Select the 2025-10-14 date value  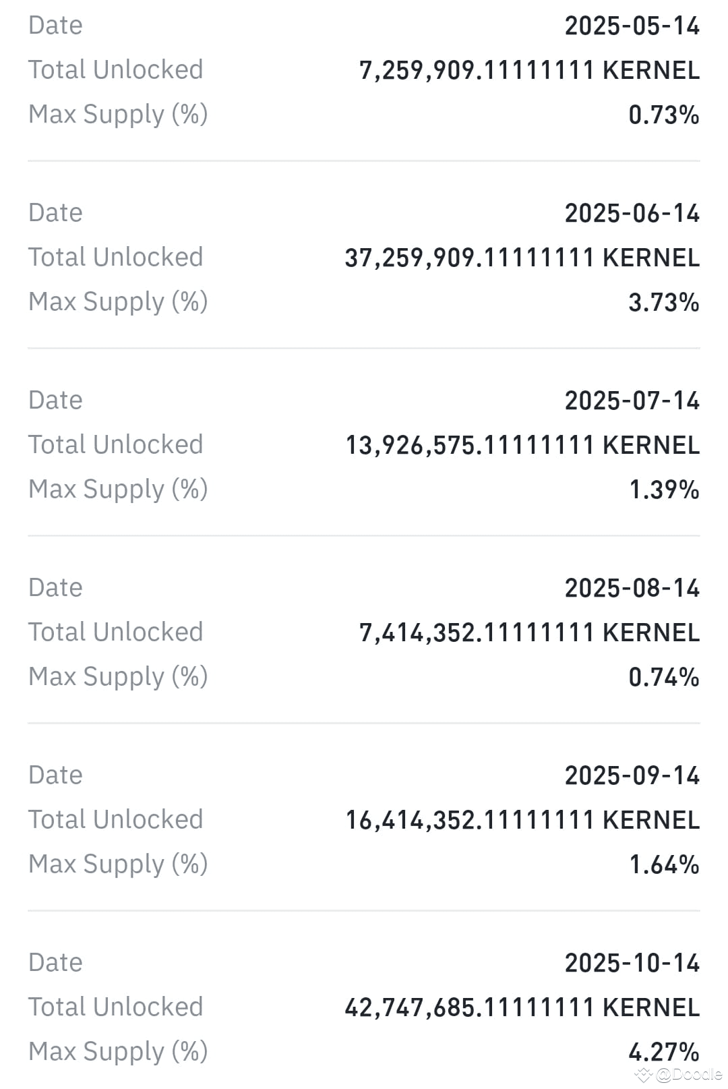point(632,964)
